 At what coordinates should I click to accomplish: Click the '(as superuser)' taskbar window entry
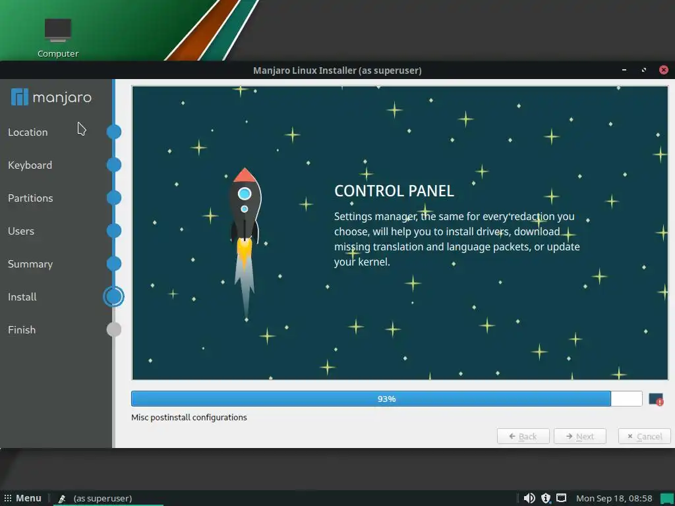[102, 498]
